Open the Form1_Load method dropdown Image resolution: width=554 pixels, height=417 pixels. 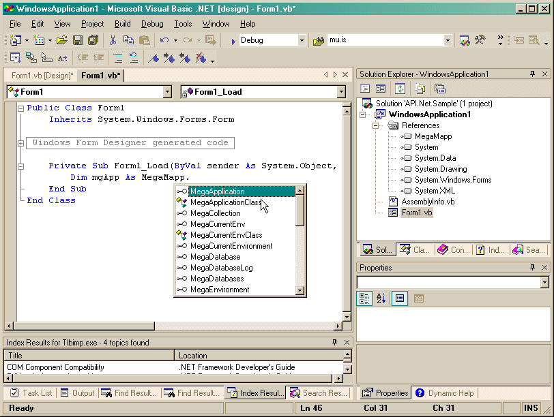[x=341, y=92]
